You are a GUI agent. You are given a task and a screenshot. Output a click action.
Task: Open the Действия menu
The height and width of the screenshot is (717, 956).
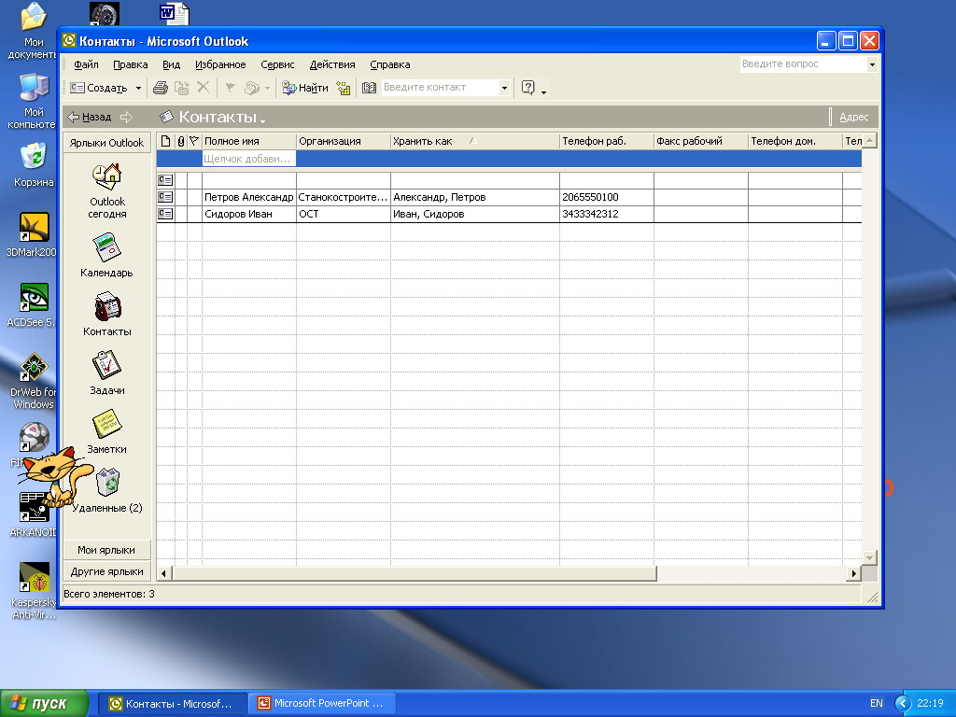click(x=332, y=64)
